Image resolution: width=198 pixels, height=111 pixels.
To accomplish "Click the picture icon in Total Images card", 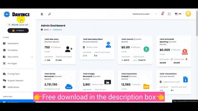I will click(x=108, y=82).
